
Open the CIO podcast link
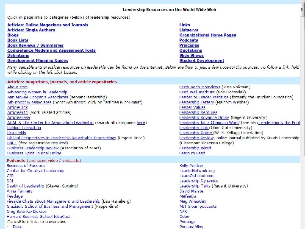pyautogui.click(x=10, y=176)
